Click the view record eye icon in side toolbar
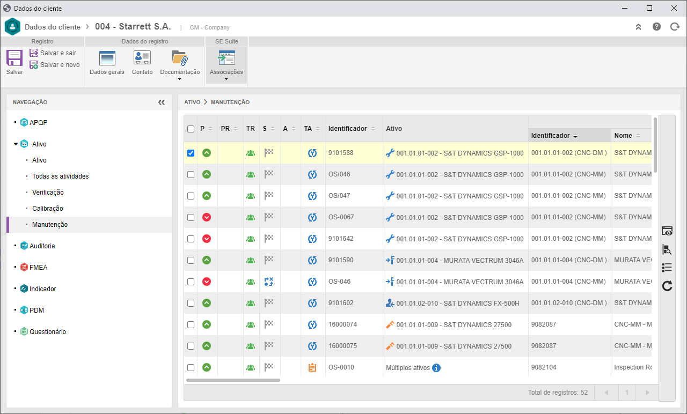The height and width of the screenshot is (414, 687). (x=667, y=231)
